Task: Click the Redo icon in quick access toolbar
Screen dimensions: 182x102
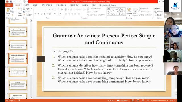Action: [x=20, y=1]
